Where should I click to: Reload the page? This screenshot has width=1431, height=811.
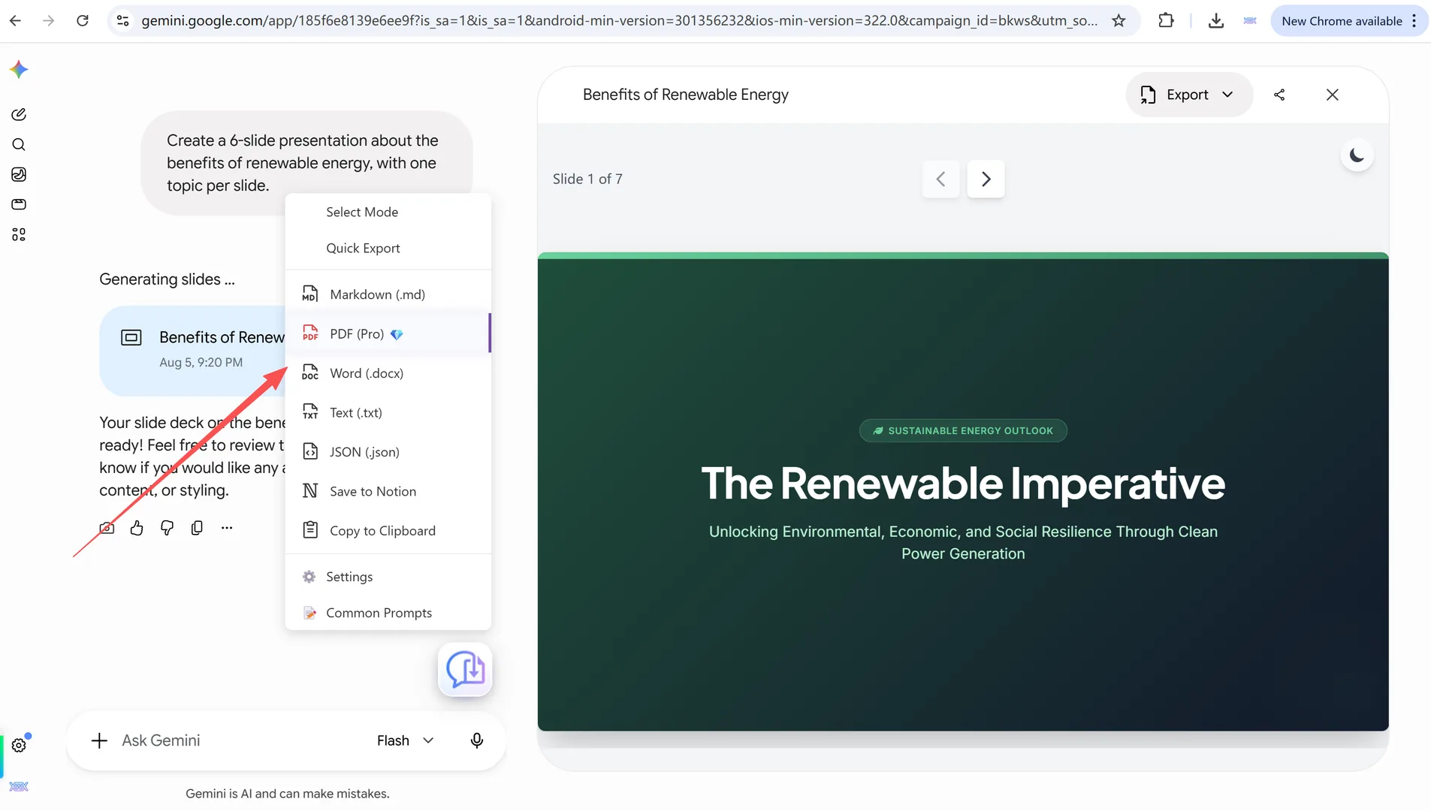[83, 21]
